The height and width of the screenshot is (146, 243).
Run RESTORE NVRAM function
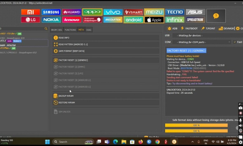106,103
